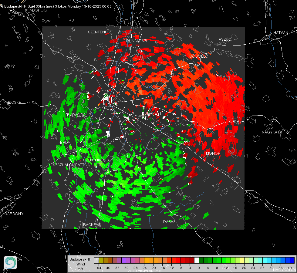The width and height of the screenshot is (297, 273).
Task: Click the SZENTENDRE map label
Action: tap(100, 32)
